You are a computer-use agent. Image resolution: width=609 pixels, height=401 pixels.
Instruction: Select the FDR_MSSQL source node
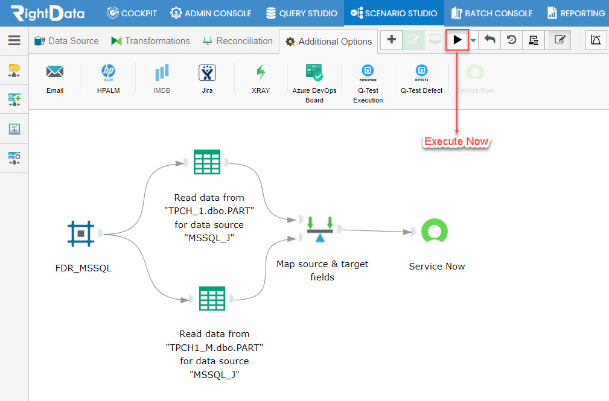click(81, 234)
